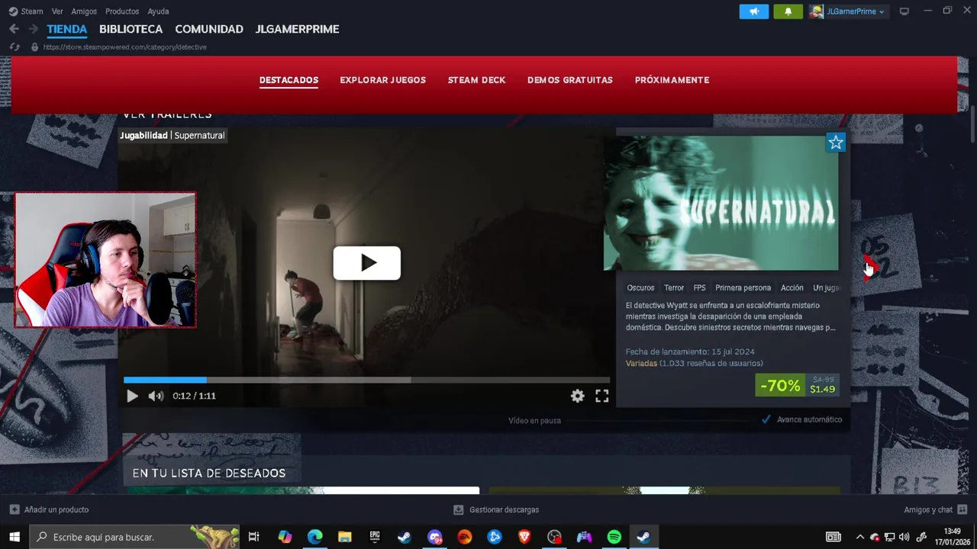Go to COMUNIDAD section
This screenshot has width=977, height=549.
(209, 29)
